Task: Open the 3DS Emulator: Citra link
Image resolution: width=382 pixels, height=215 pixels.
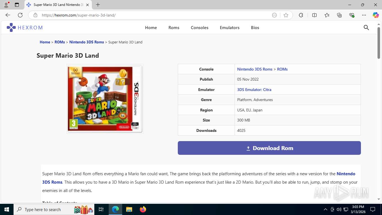Action: [254, 90]
